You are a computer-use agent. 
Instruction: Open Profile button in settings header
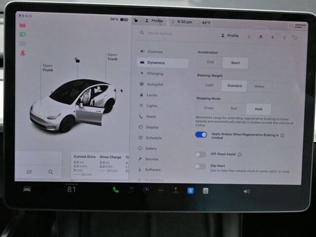[230, 36]
